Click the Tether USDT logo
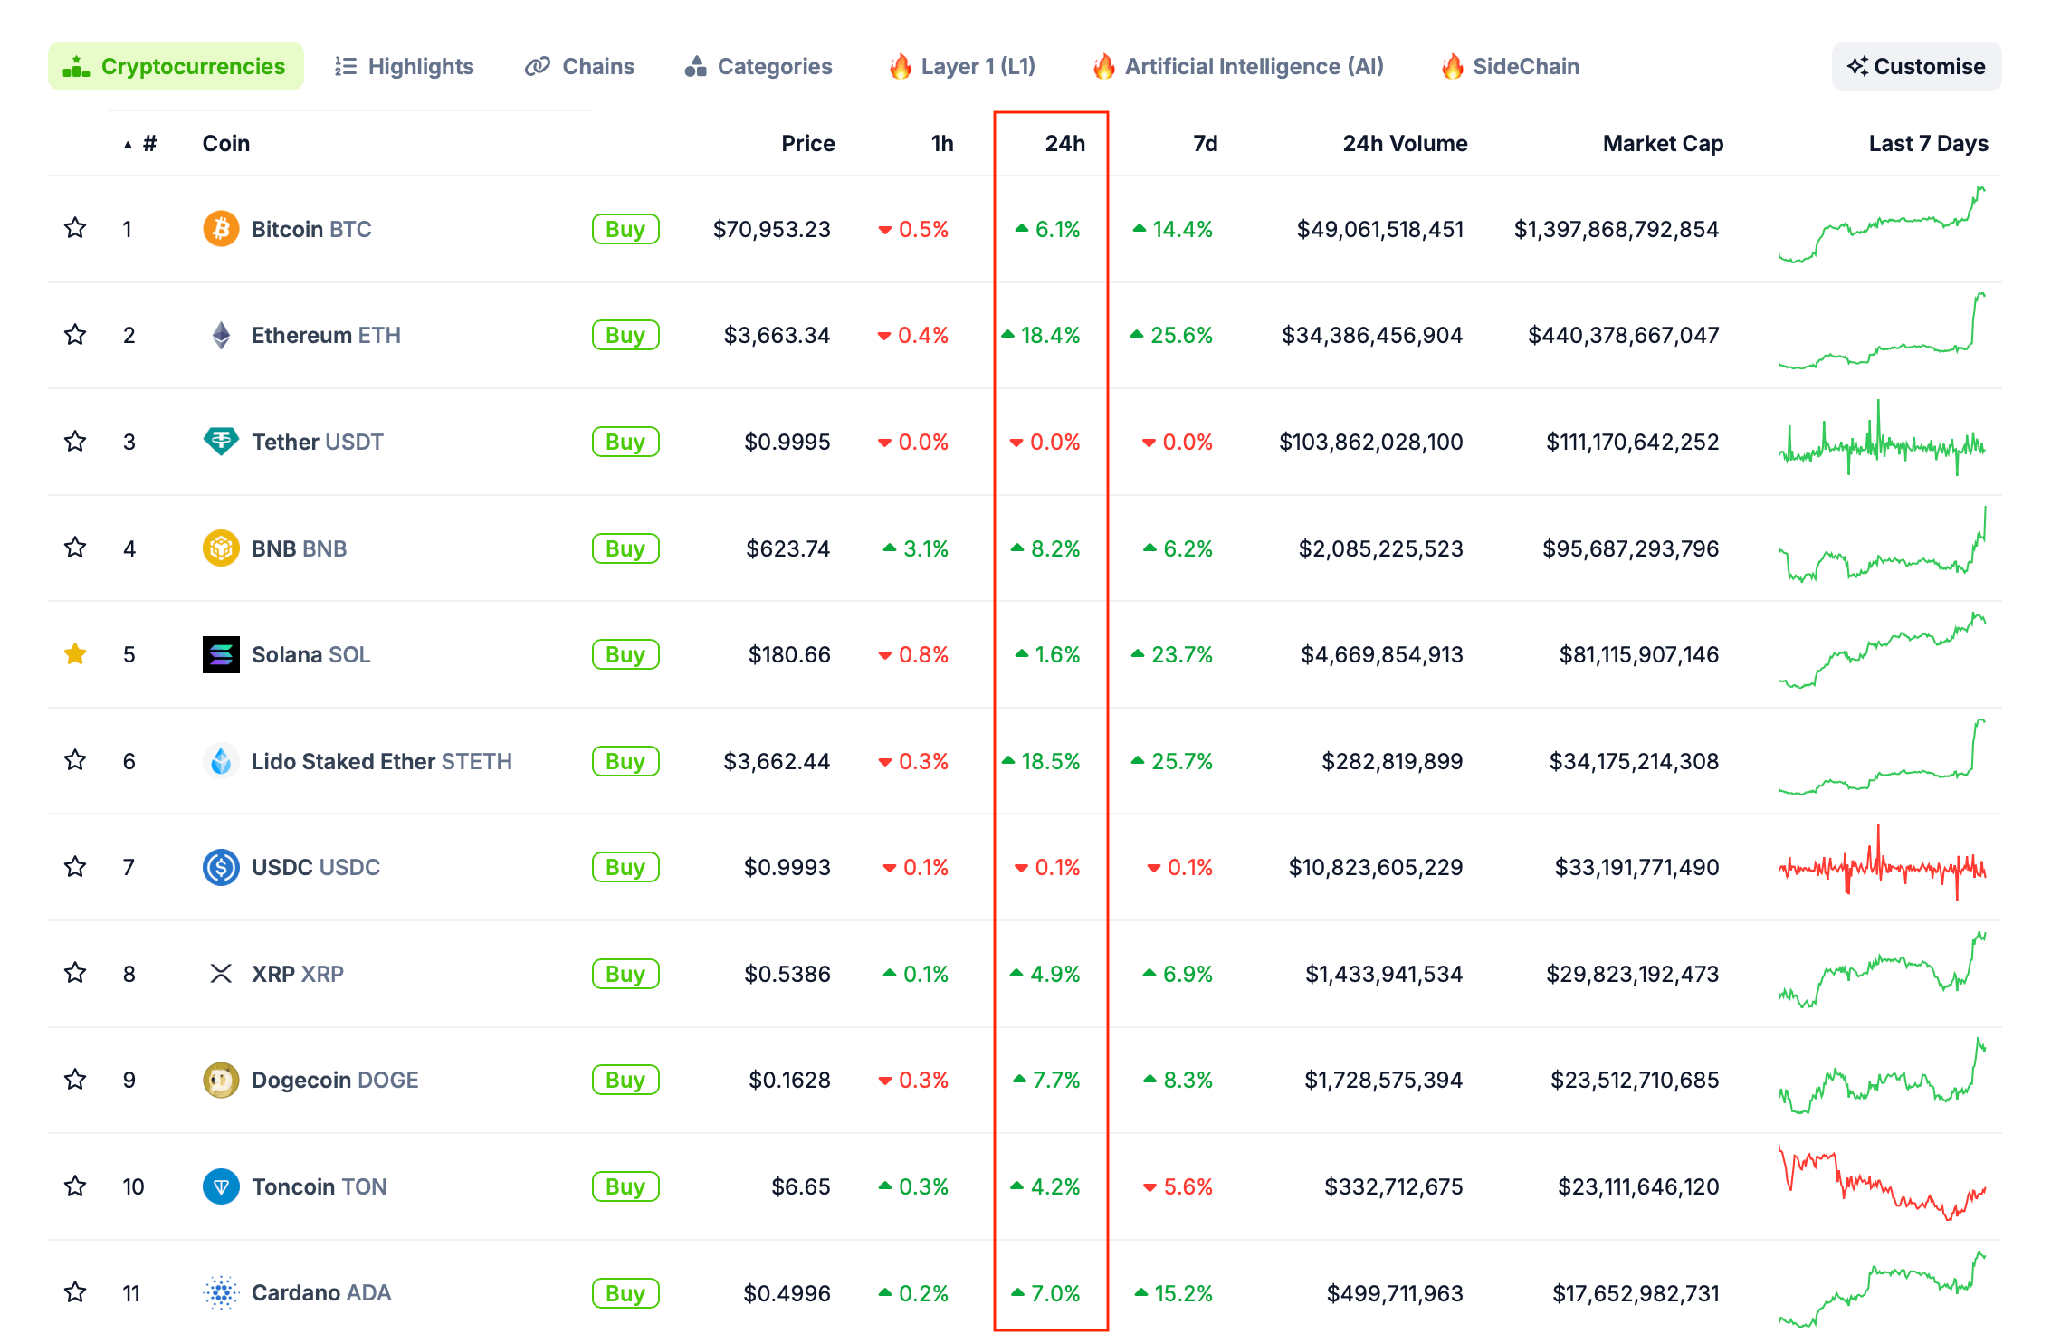The height and width of the screenshot is (1343, 2051). pos(221,442)
